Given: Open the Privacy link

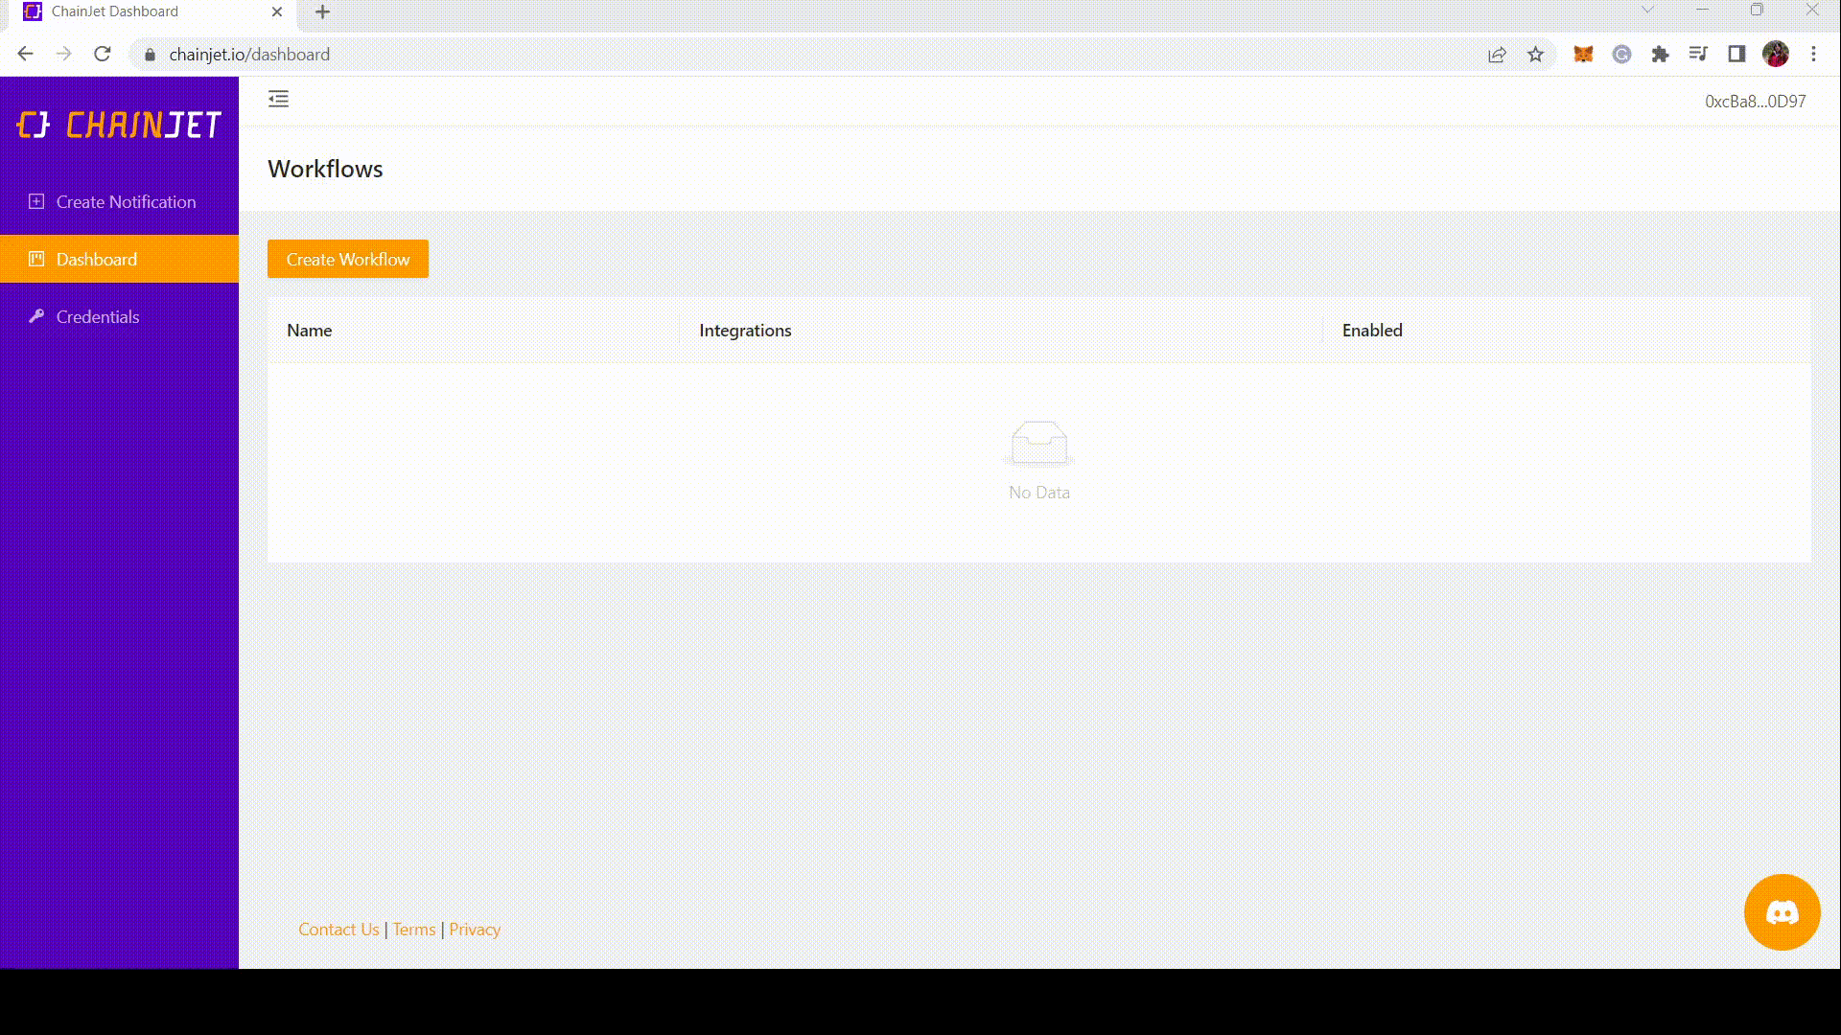Looking at the screenshot, I should coord(475,930).
